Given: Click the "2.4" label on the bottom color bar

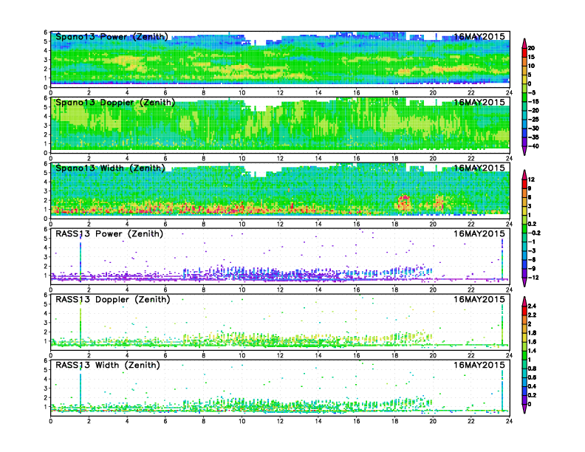Looking at the screenshot, I should click(x=533, y=306).
